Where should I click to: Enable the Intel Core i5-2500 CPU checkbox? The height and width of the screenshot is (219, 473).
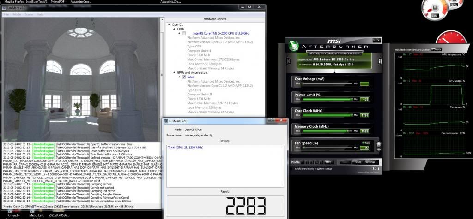(x=184, y=34)
